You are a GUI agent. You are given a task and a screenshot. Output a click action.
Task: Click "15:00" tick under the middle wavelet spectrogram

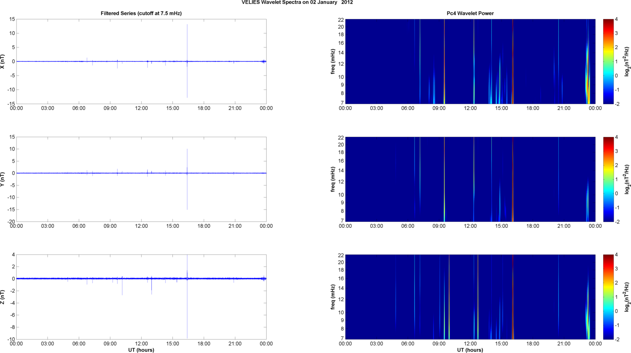pos(502,226)
